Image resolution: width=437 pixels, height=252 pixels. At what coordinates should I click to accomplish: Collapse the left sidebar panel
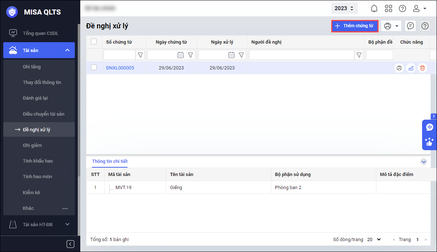71,244
